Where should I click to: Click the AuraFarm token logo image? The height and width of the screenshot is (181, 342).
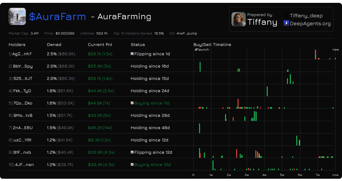[x=17, y=16]
